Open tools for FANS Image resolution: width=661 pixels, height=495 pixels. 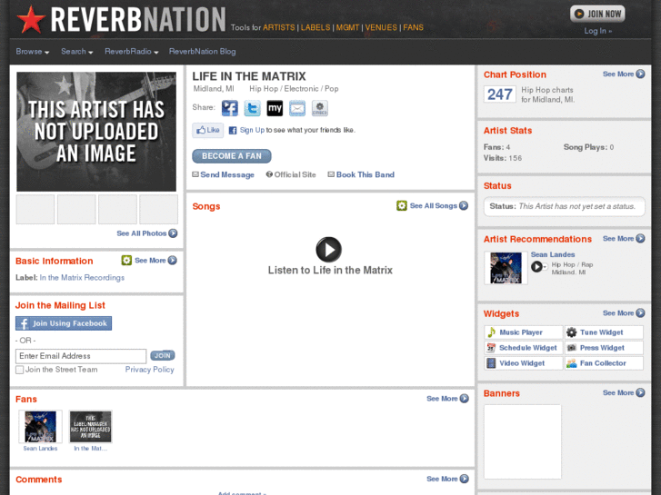coord(413,27)
